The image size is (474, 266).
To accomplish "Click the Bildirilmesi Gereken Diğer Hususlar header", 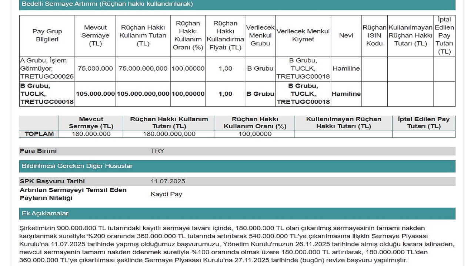I will point(77,166).
